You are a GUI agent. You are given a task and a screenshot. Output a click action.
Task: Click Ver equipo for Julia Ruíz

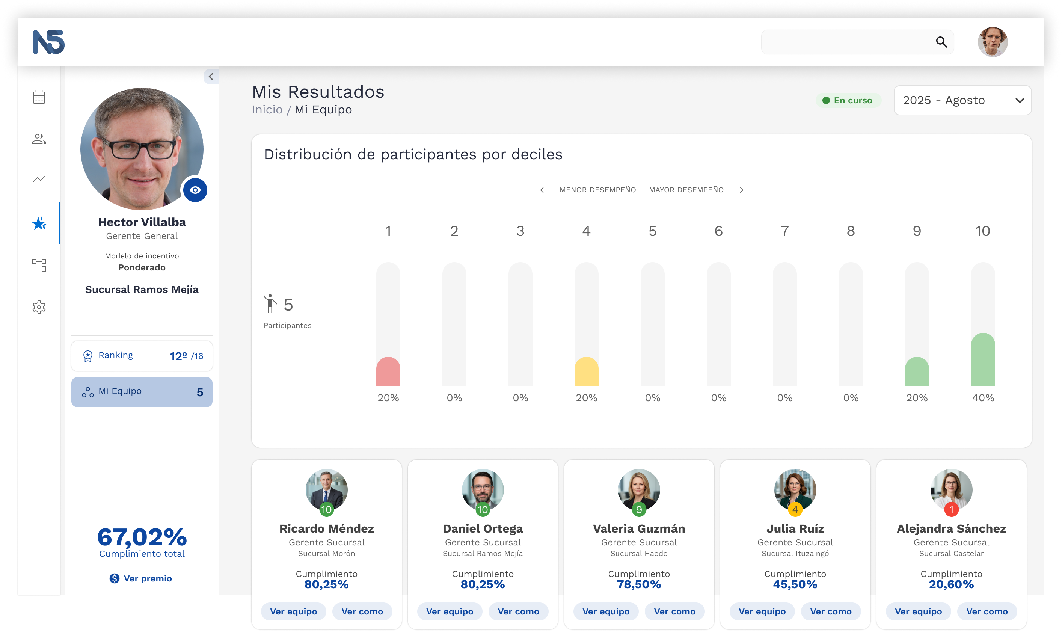762,611
